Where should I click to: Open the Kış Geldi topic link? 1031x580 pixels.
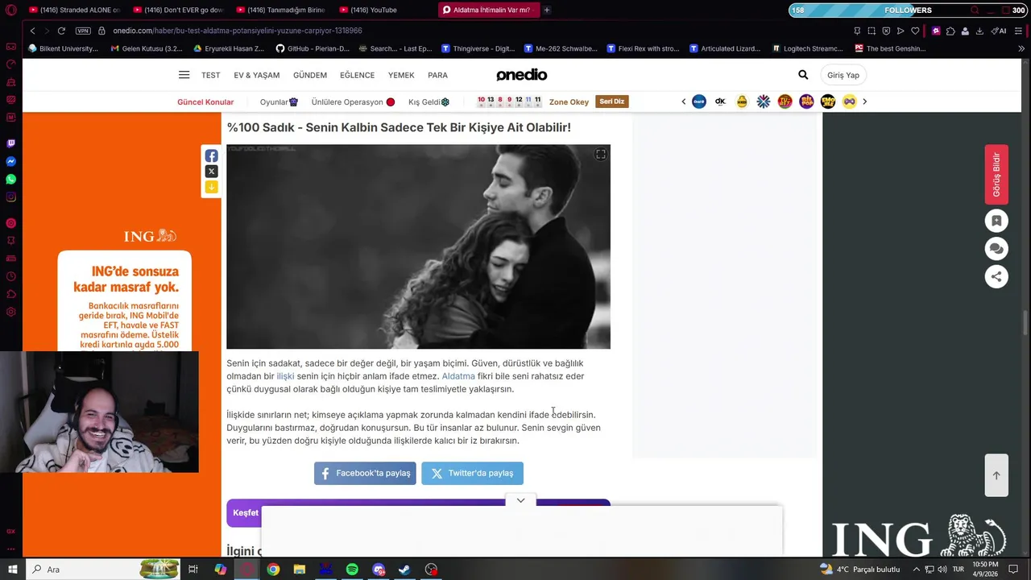[429, 102]
